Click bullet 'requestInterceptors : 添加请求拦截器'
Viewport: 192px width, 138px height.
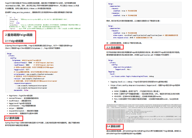24,111
